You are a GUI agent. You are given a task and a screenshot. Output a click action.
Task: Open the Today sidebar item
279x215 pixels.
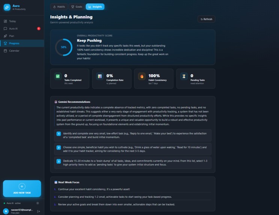(x=22, y=21)
